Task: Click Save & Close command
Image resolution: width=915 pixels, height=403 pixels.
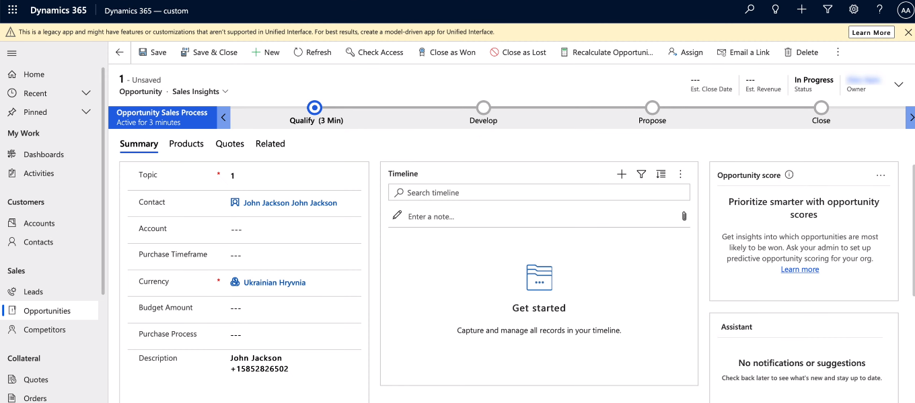Action: [209, 52]
